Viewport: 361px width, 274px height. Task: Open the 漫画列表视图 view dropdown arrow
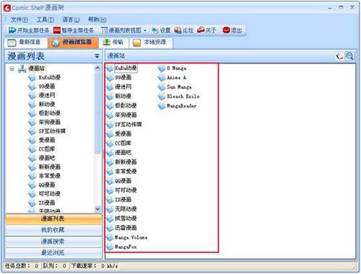click(145, 30)
